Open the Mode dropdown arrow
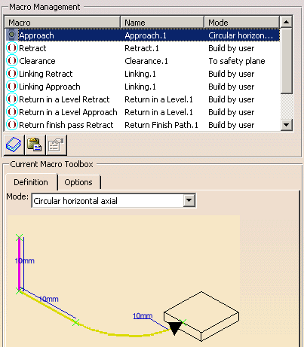This screenshot has width=304, height=347. point(189,200)
